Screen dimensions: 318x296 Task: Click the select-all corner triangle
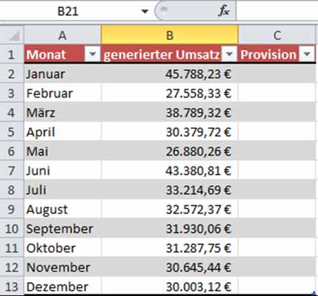pyautogui.click(x=15, y=36)
